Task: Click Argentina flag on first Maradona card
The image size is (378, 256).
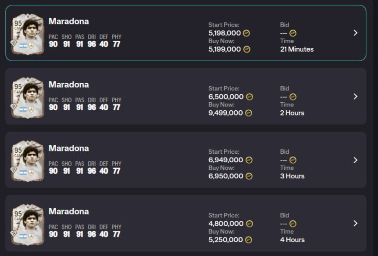Action: point(23,46)
